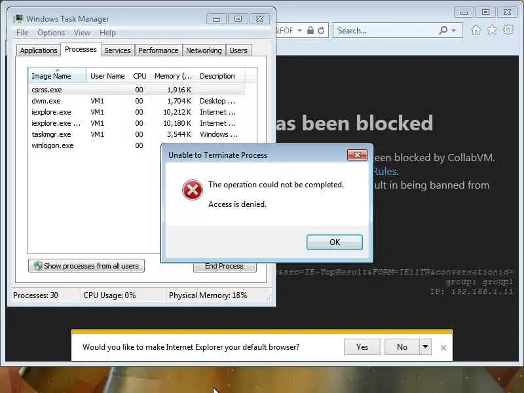Image resolution: width=524 pixels, height=393 pixels.
Task: Click the Internet Explorer refresh icon
Action: tap(321, 30)
